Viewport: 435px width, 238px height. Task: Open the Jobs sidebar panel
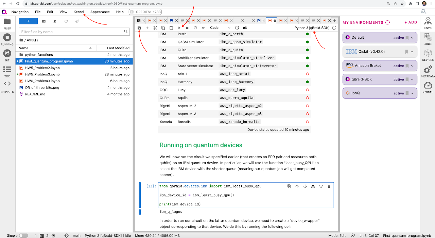click(x=428, y=40)
